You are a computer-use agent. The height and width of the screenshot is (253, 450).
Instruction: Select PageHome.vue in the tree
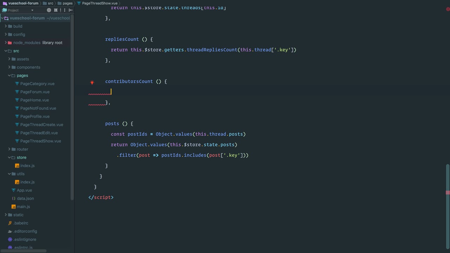(34, 100)
